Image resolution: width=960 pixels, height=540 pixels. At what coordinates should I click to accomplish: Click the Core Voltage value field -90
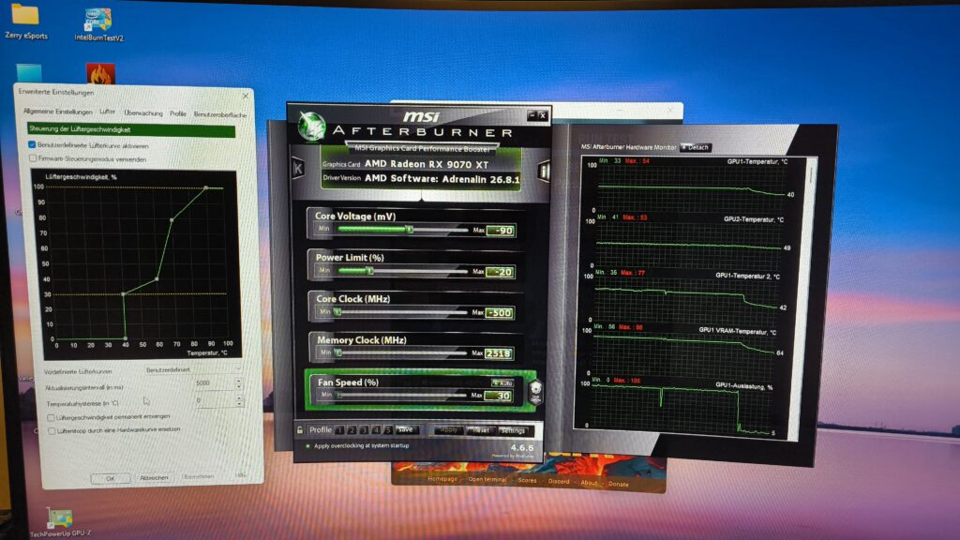(x=501, y=231)
